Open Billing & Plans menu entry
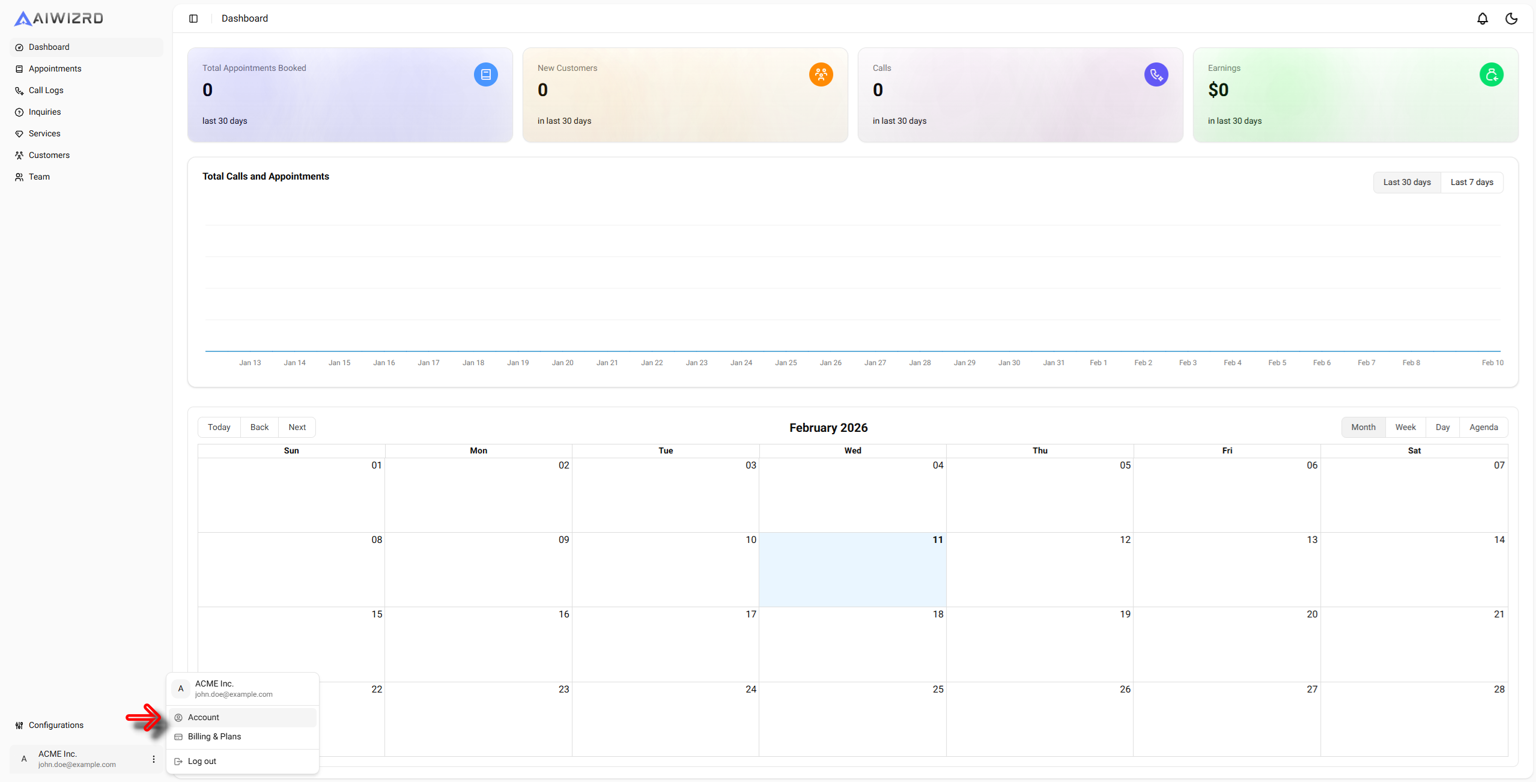 point(214,736)
